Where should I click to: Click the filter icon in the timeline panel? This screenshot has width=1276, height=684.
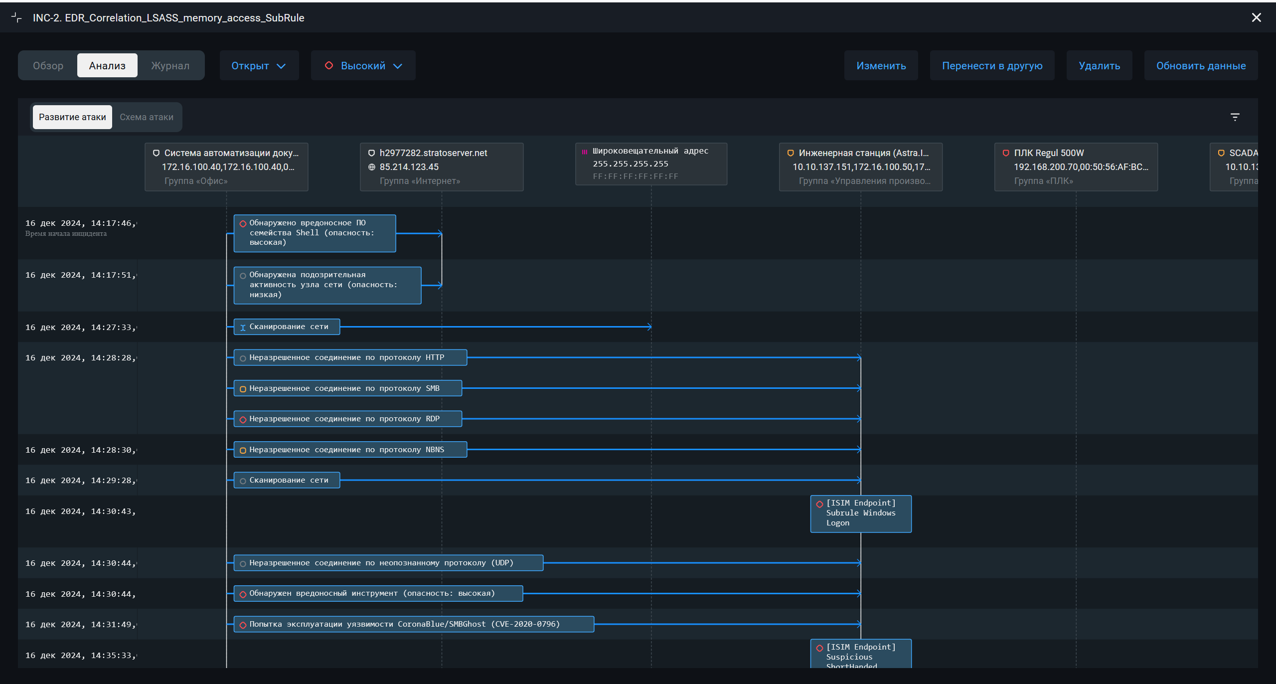(x=1235, y=117)
